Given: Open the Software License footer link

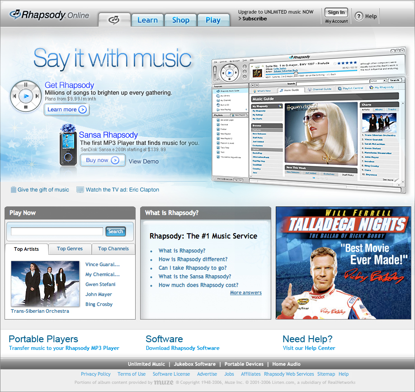Looking at the screenshot, I should point(171,374).
